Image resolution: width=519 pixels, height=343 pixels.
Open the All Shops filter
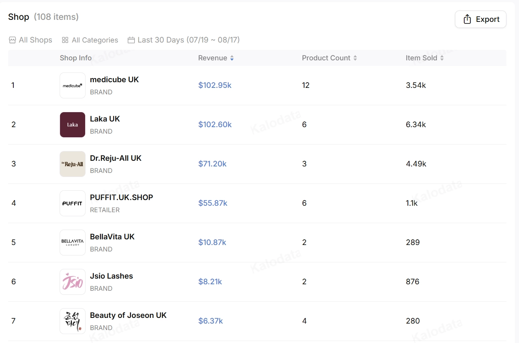[30, 40]
